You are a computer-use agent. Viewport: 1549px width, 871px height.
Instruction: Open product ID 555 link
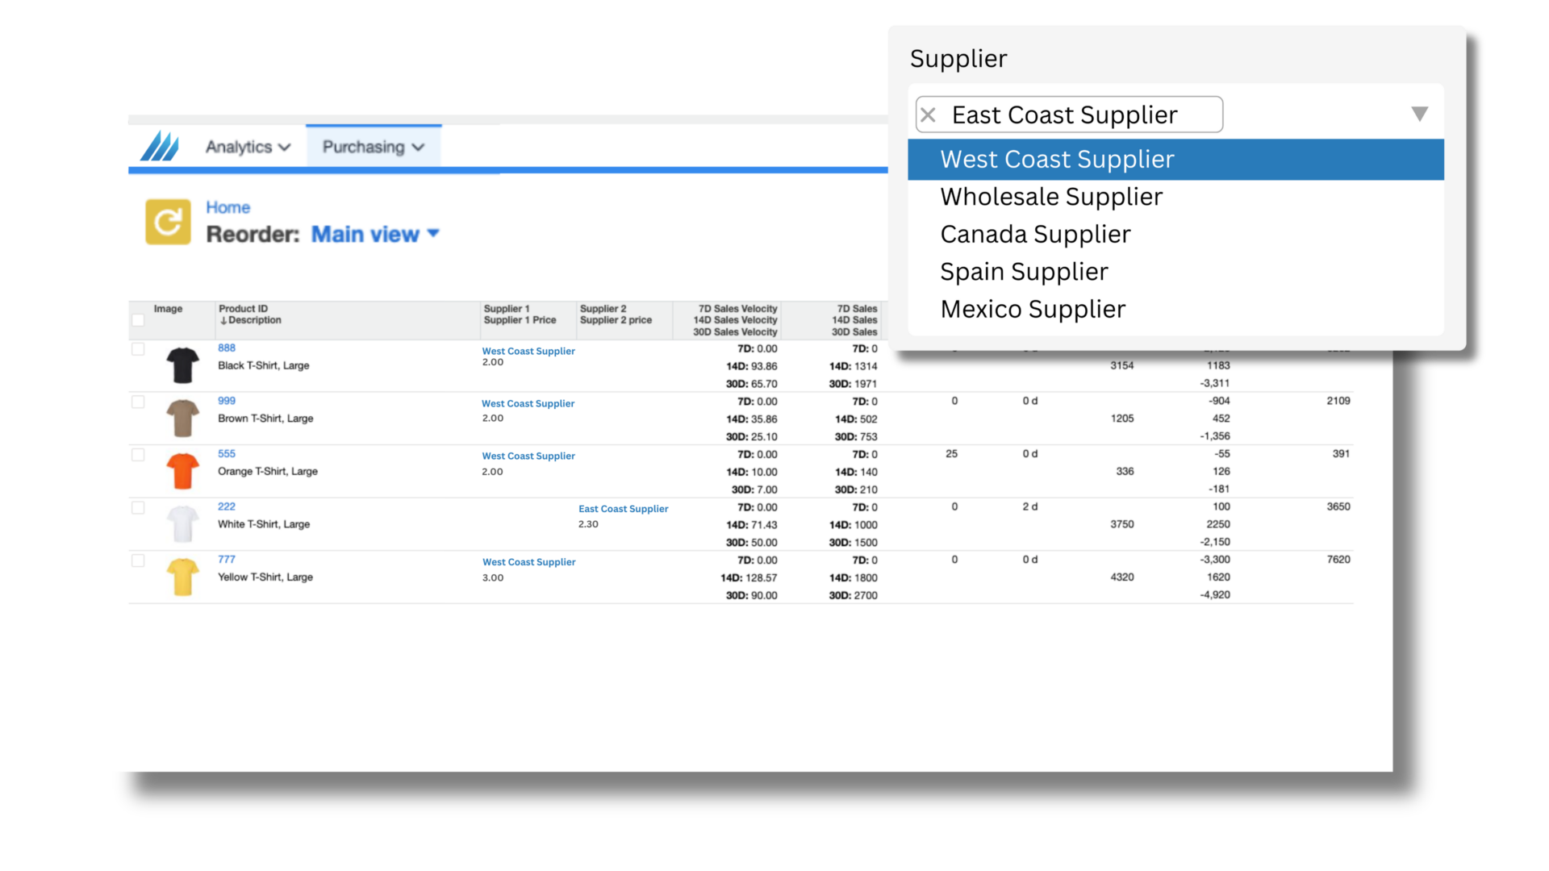click(x=227, y=454)
